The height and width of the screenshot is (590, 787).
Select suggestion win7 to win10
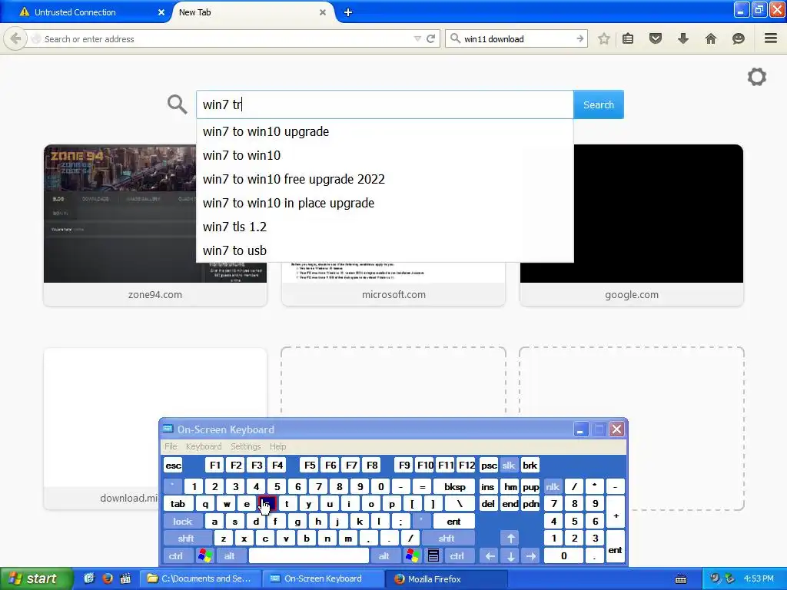tap(384, 155)
